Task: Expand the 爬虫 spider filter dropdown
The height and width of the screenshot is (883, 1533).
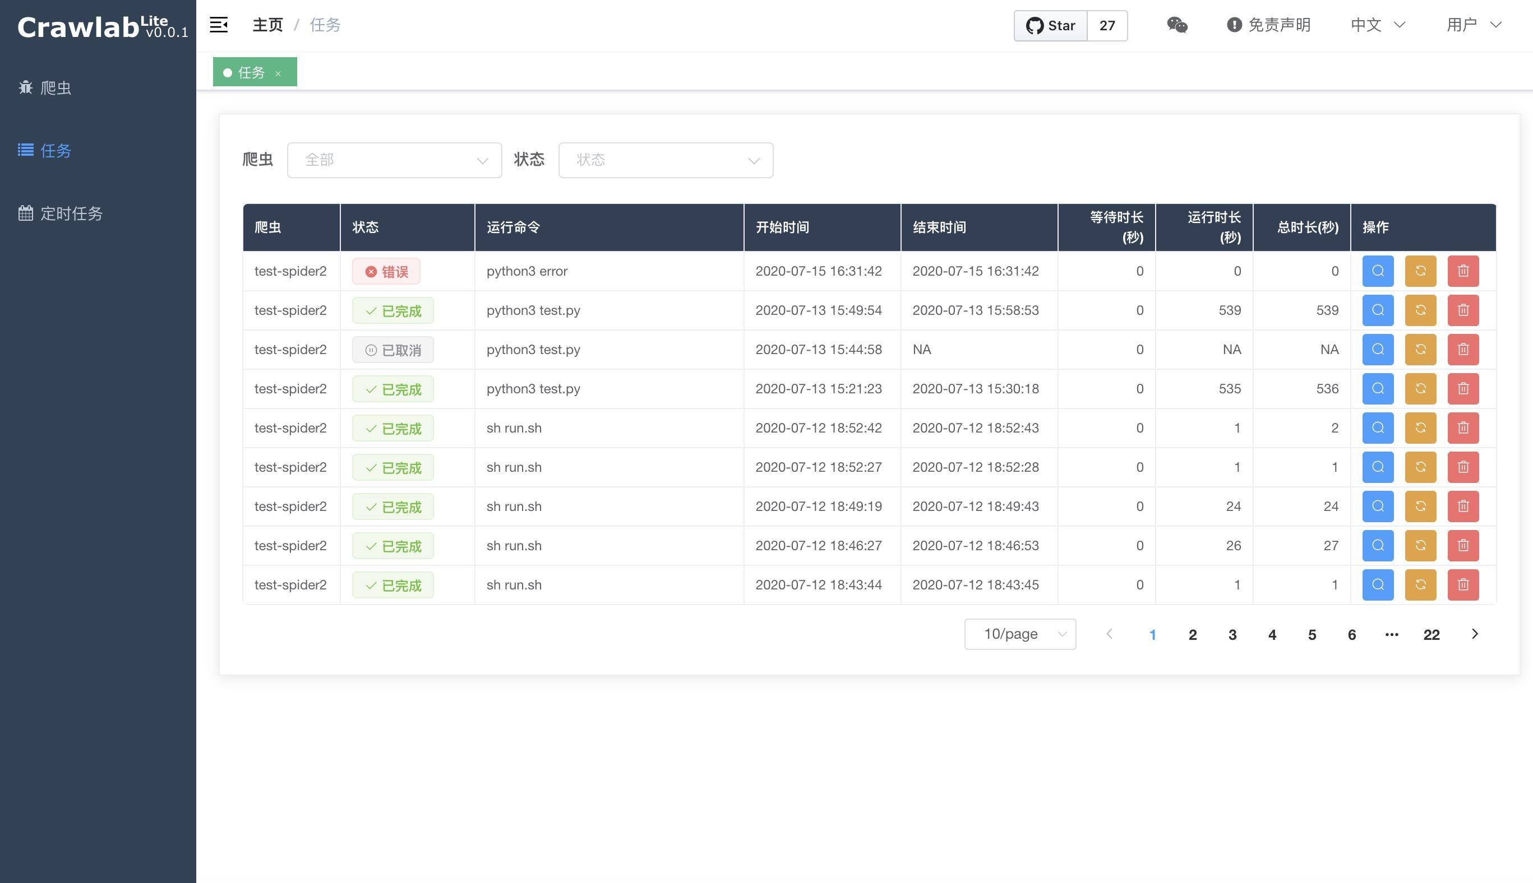Action: click(394, 160)
